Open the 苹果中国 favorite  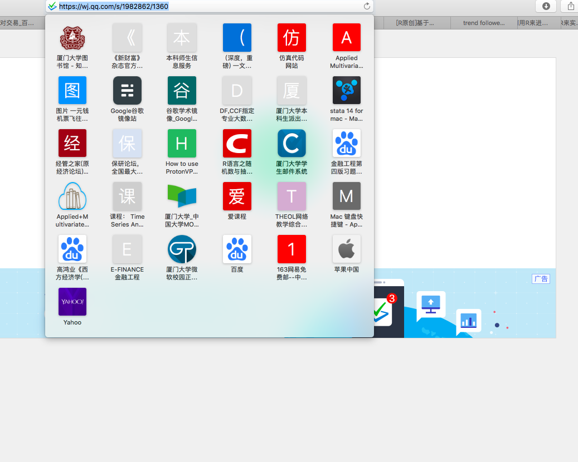(347, 254)
